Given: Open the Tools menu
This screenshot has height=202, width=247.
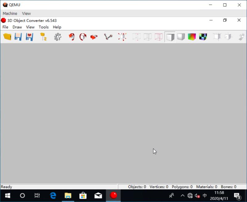Looking at the screenshot, I should 43,27.
